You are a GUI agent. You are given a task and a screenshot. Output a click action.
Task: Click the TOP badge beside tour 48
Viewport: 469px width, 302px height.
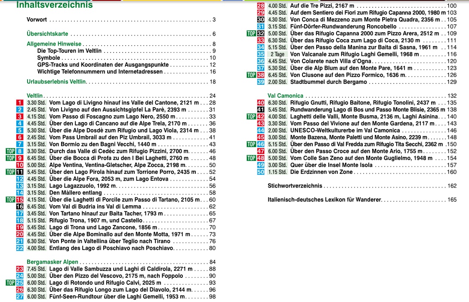tap(251, 158)
